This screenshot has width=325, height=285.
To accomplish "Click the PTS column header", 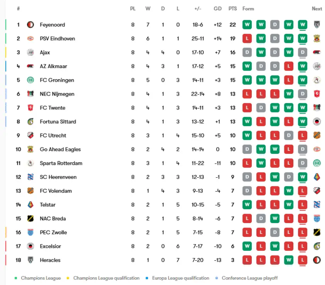I will 233,9.
